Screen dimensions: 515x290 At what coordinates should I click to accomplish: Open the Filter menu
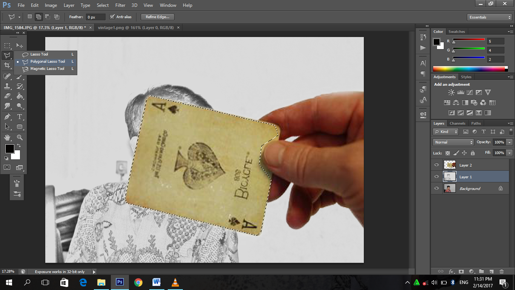point(120,5)
